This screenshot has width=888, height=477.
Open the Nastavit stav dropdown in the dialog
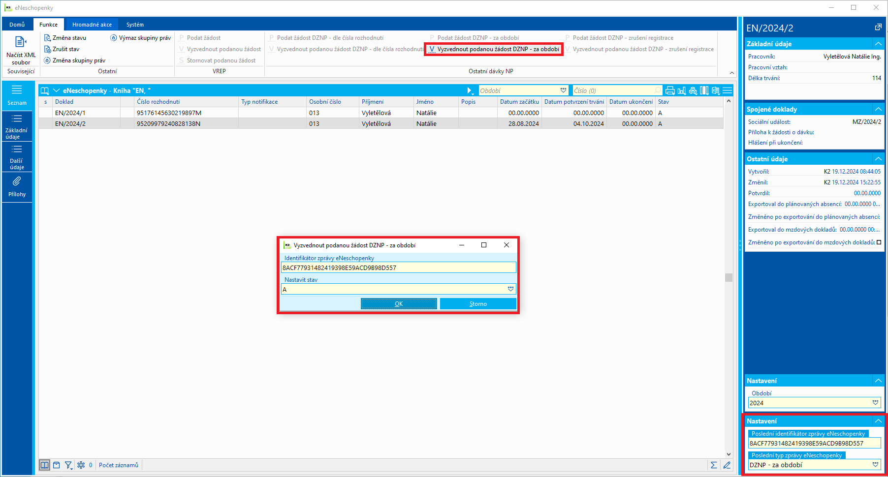click(510, 289)
